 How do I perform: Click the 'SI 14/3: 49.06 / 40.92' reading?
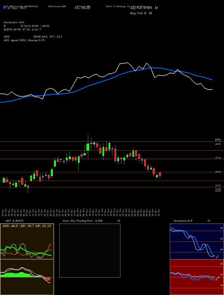coord(35,26)
